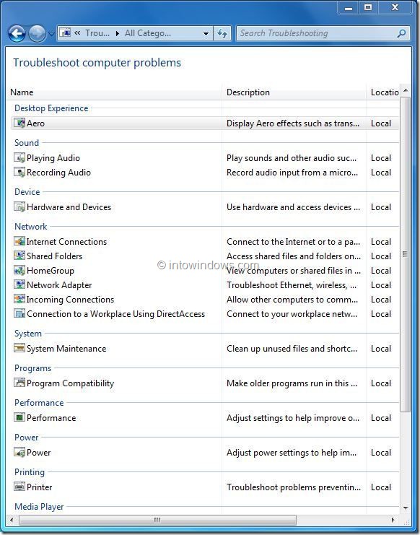The image size is (420, 535).
Task: Collapse the Network group header
Action: [x=31, y=226]
